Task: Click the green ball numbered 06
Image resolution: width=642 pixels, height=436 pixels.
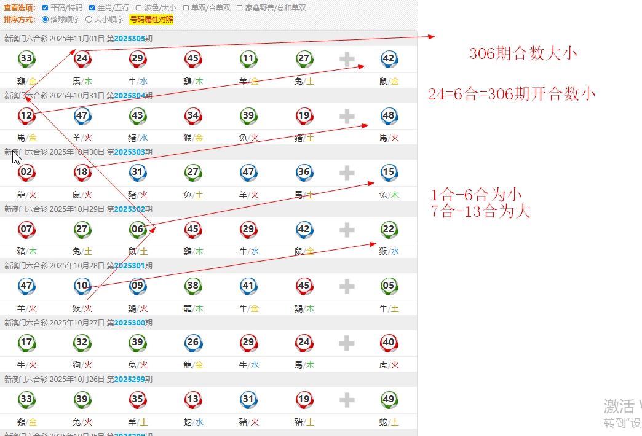Action: click(x=137, y=230)
